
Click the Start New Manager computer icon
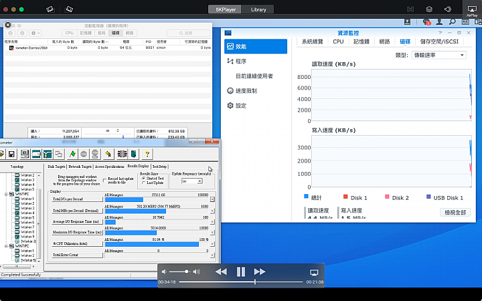25,154
